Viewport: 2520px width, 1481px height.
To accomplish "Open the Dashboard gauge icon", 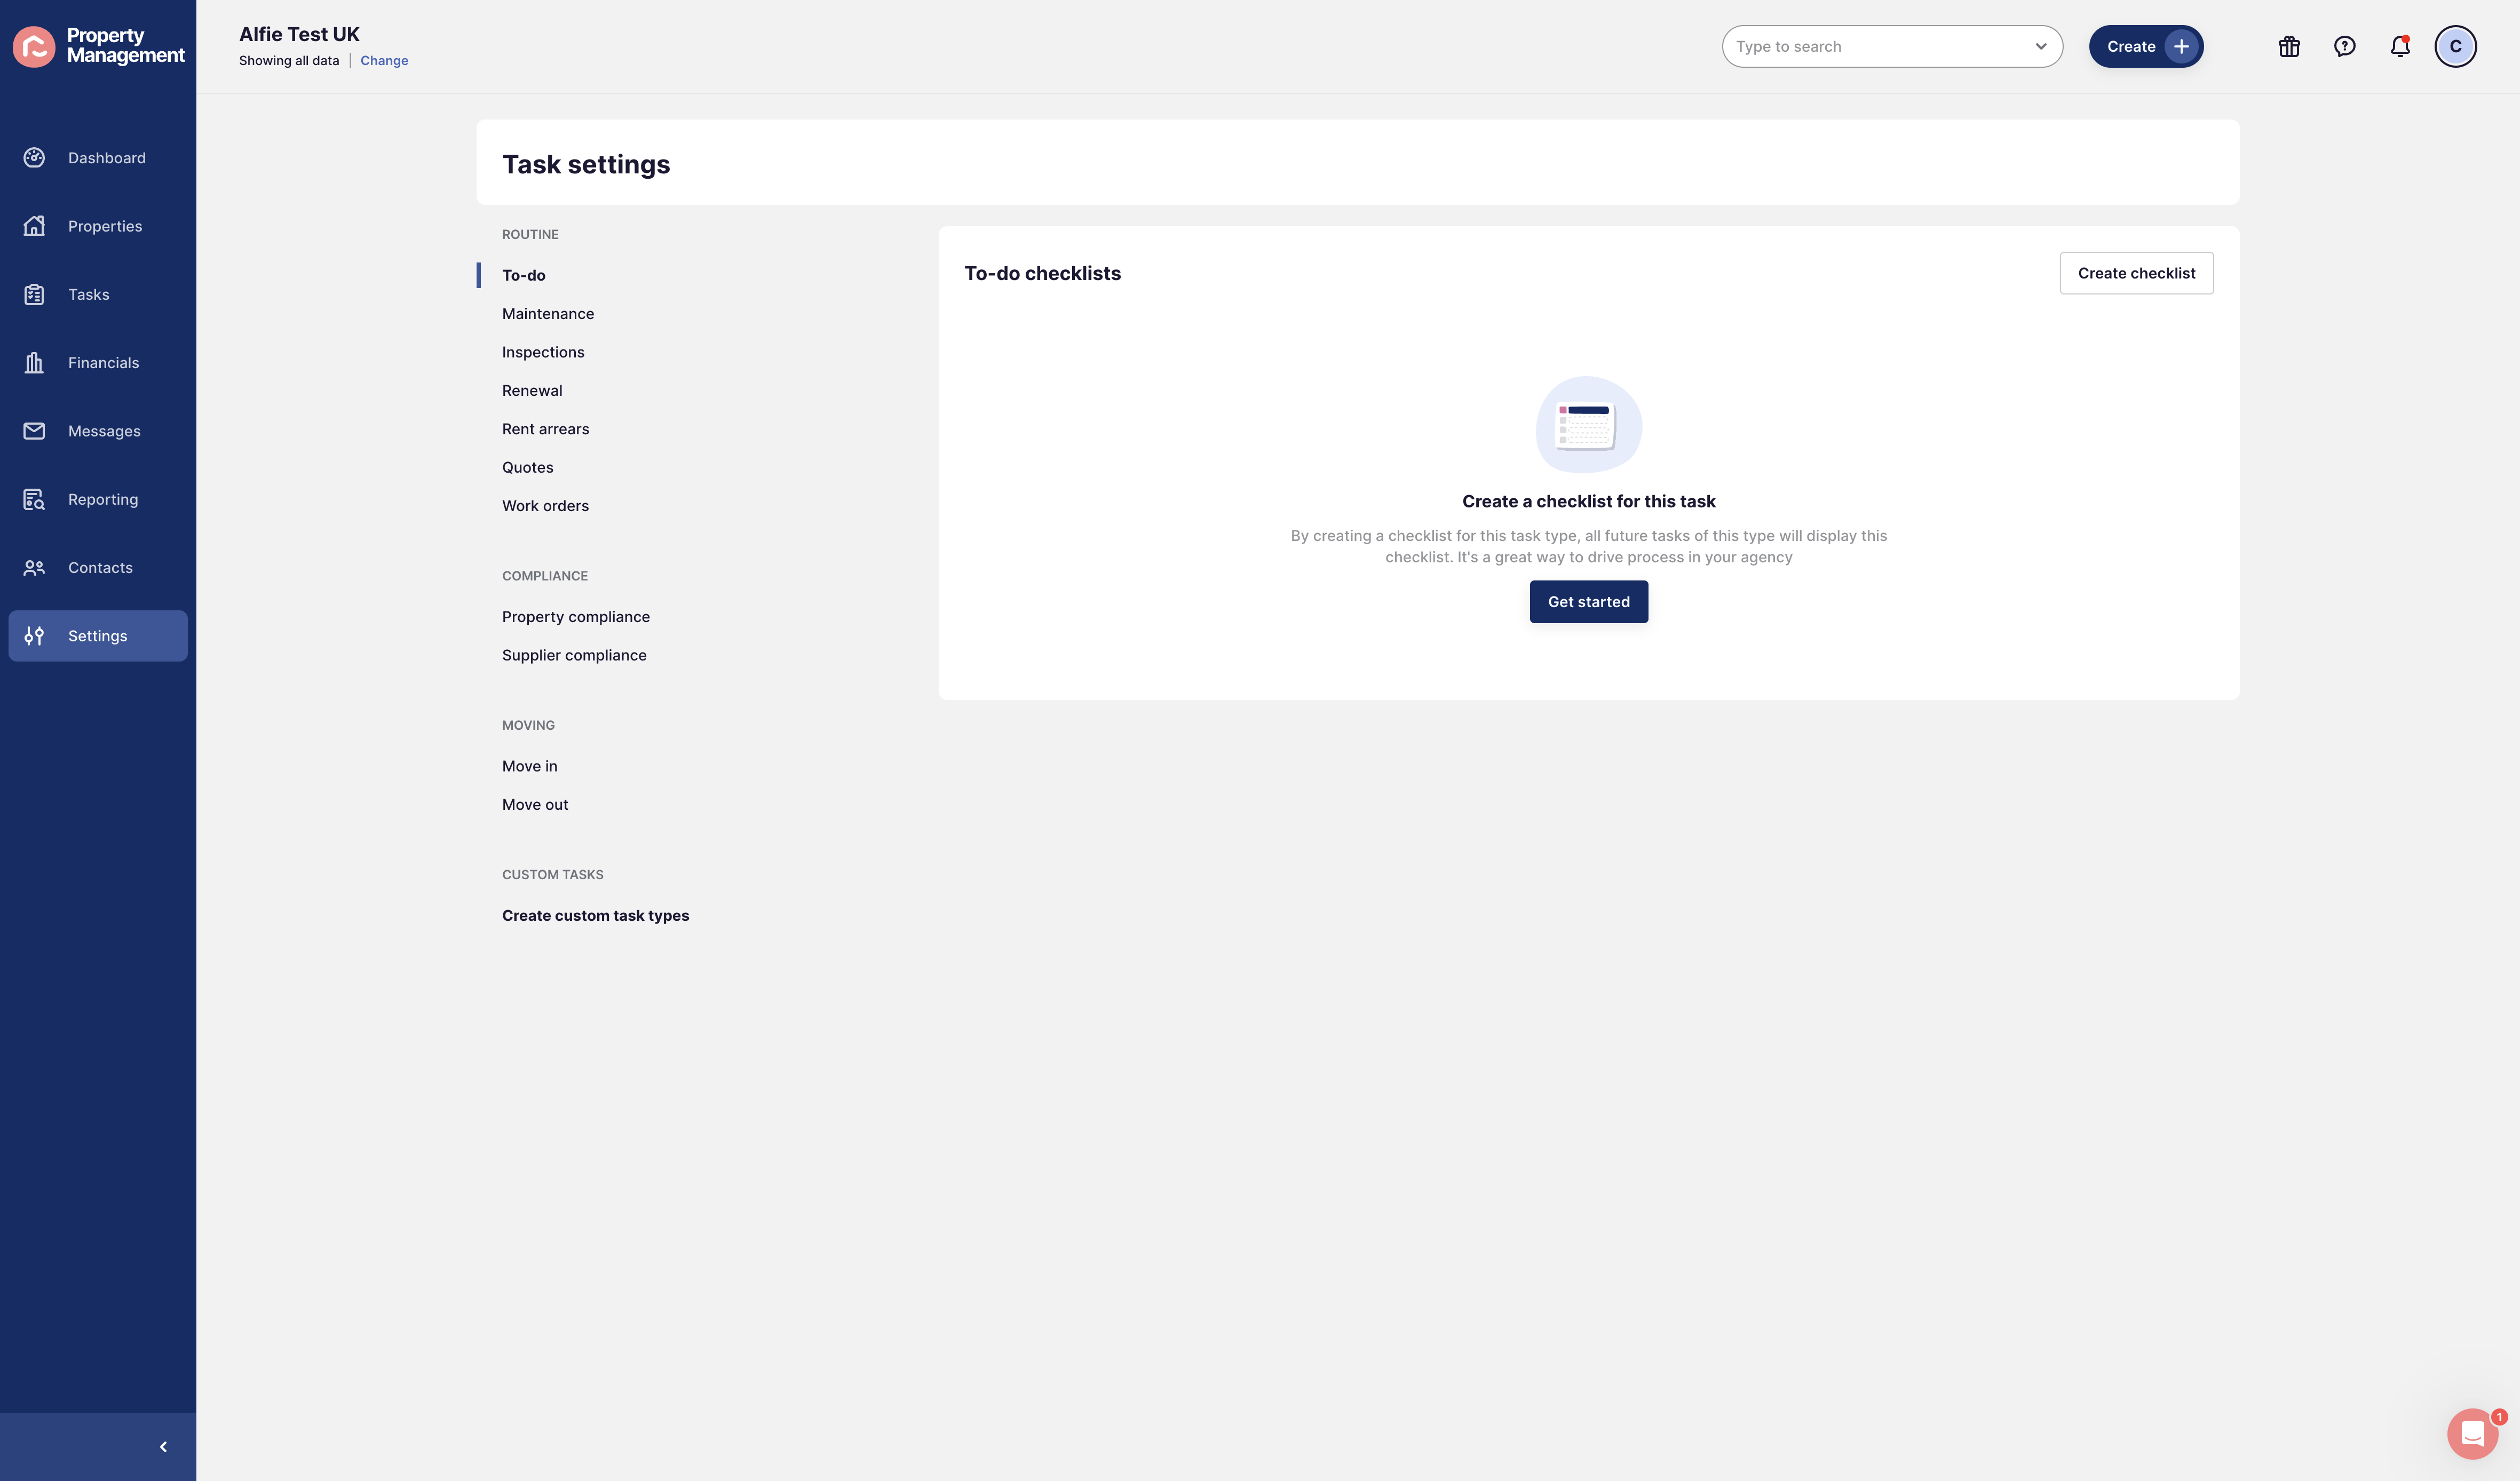I will [x=34, y=158].
